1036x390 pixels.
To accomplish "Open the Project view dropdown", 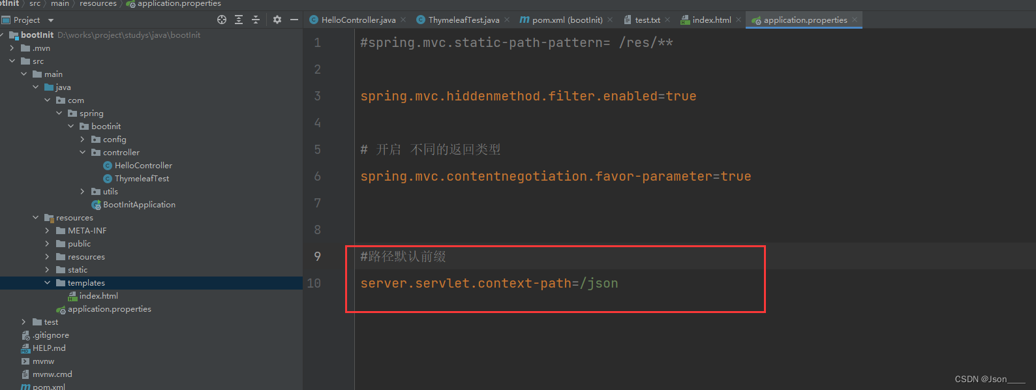I will 51,20.
